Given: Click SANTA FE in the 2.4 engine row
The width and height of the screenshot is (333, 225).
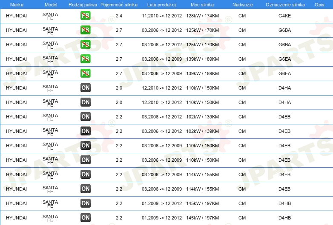Looking at the screenshot, I should (x=50, y=16).
